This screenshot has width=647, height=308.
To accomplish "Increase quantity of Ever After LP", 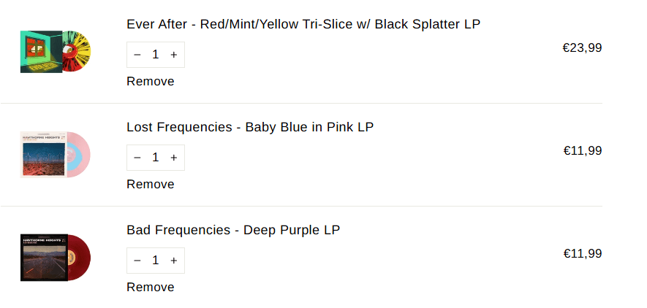I will tap(173, 55).
